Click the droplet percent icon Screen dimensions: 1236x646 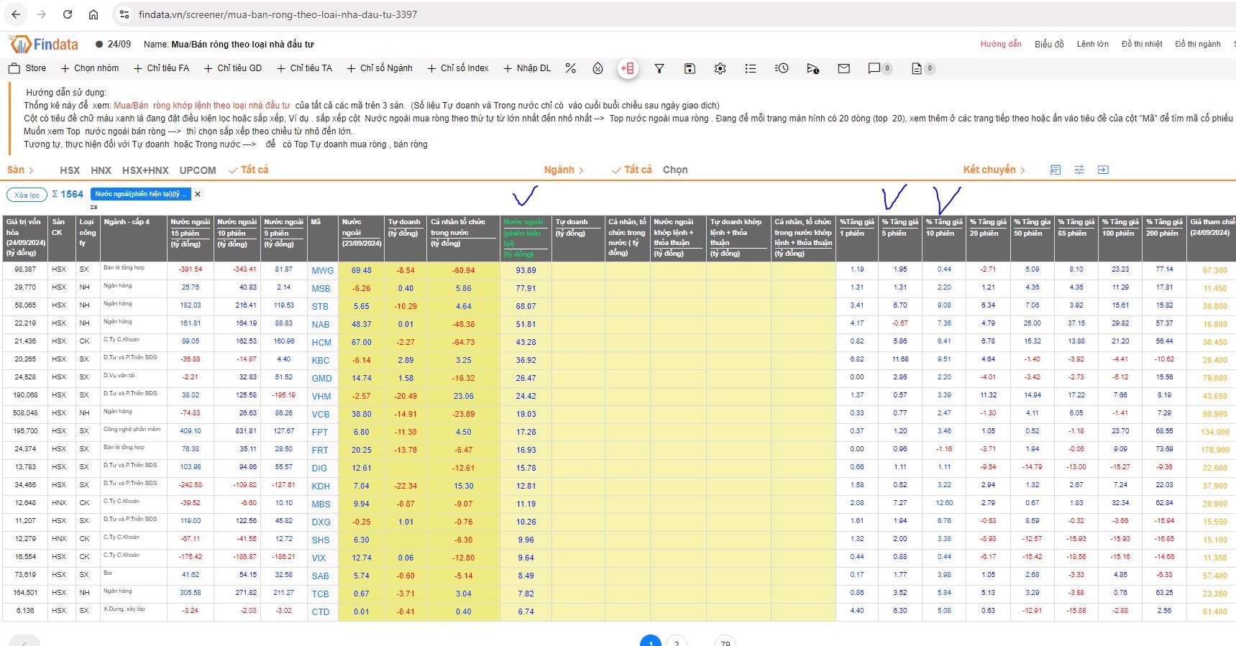click(598, 68)
